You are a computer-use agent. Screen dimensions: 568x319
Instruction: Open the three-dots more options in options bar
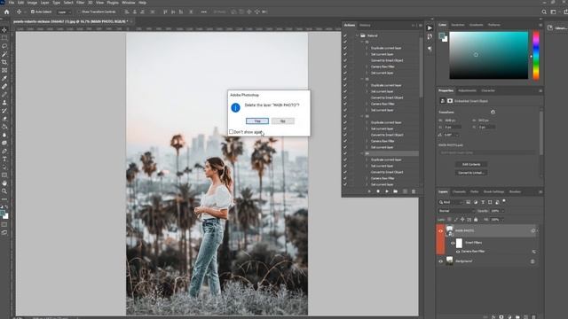(x=204, y=12)
